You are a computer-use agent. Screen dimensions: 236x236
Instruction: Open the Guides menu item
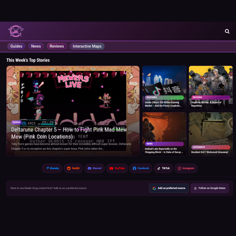point(17,46)
